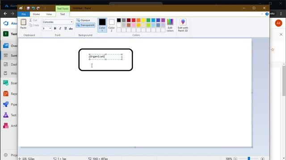Toggle Underline text formatting
This screenshot has width=286, height=160.
pos(66,28)
